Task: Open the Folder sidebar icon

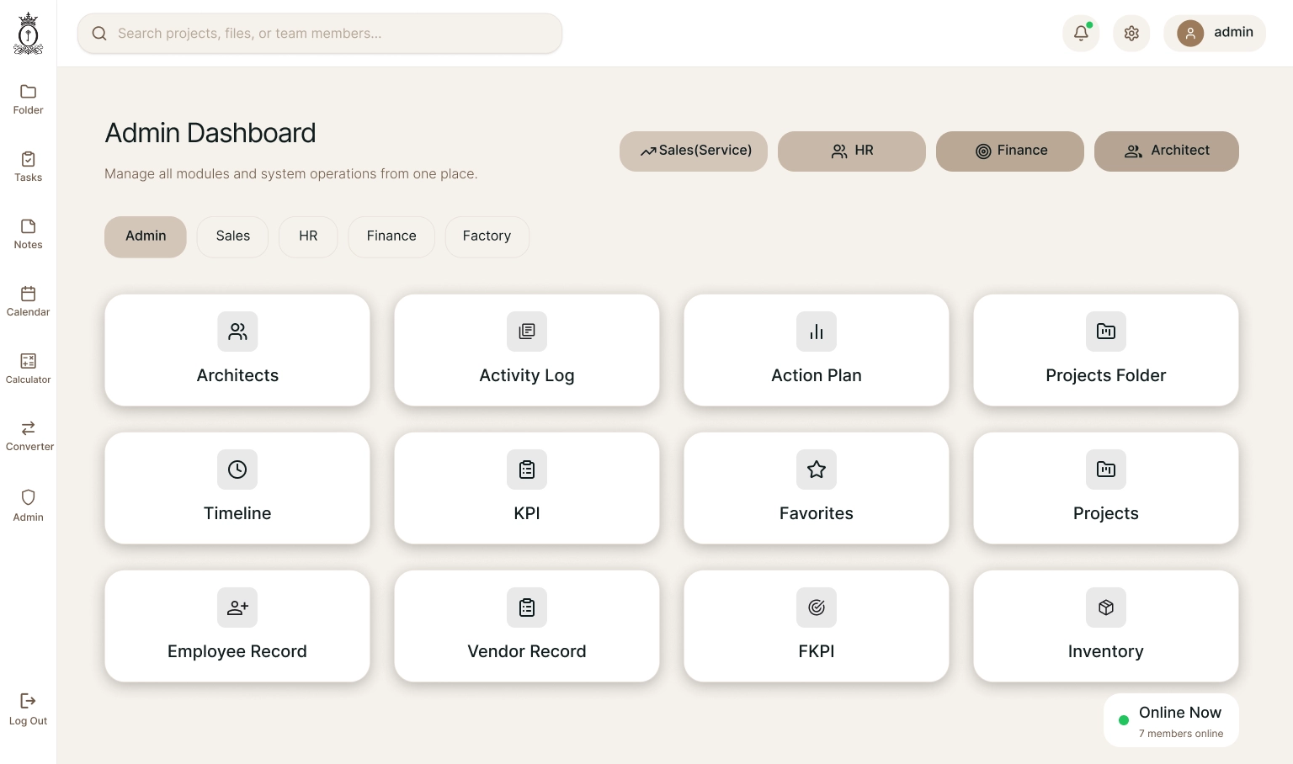Action: click(28, 91)
